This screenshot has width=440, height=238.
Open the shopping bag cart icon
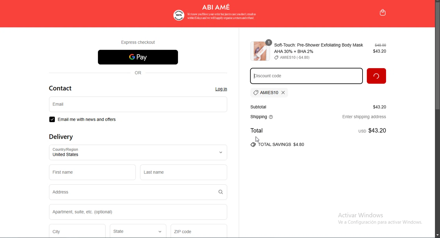[x=383, y=13]
